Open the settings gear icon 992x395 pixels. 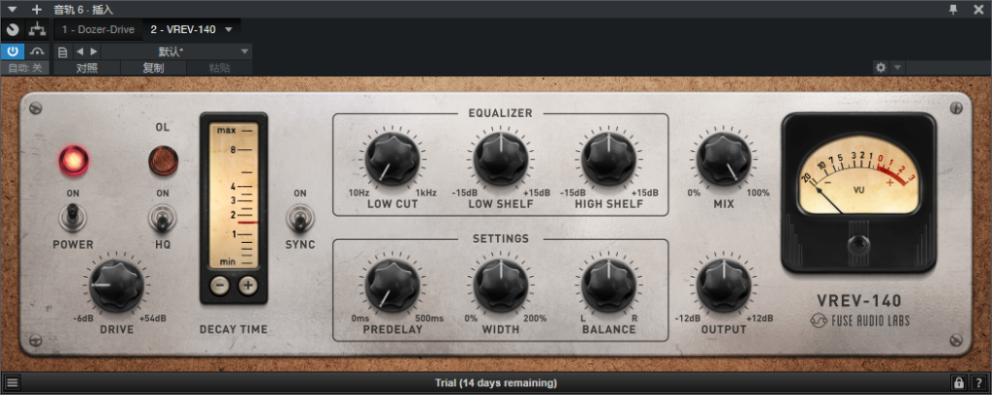point(881,68)
